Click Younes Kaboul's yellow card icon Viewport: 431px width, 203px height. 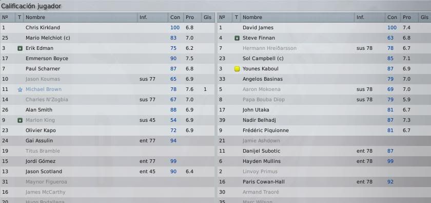tap(237, 69)
